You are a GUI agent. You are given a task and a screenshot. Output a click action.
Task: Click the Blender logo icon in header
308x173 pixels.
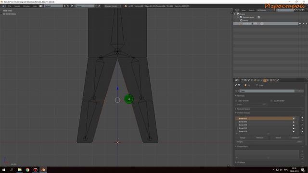click(x=126, y=6)
